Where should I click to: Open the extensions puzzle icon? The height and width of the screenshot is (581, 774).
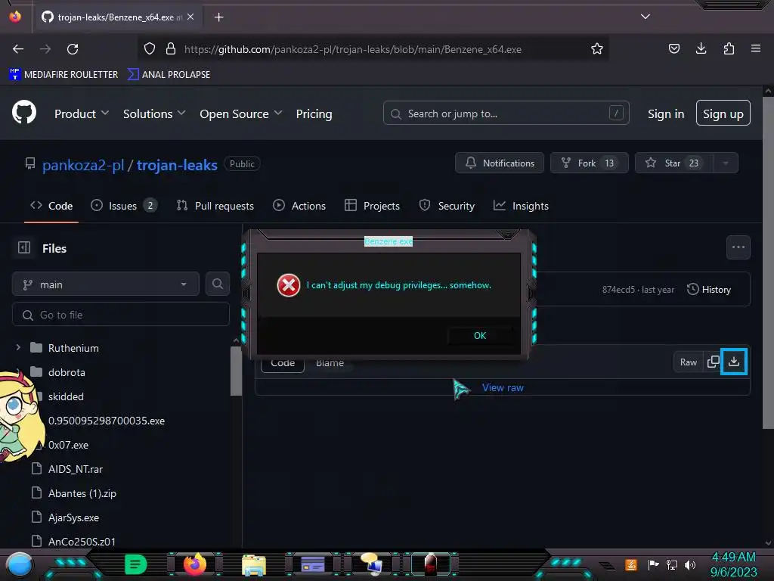(x=729, y=48)
